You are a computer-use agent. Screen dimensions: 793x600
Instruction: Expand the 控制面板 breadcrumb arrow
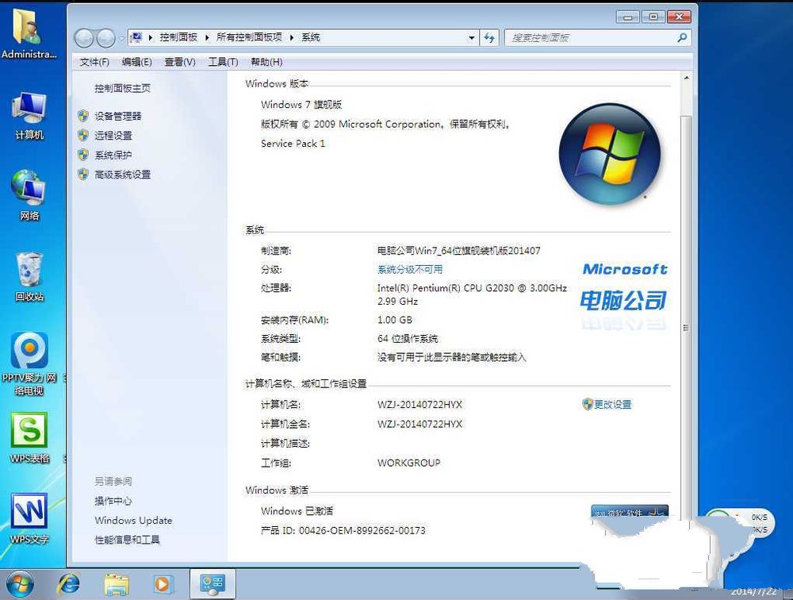click(208, 37)
